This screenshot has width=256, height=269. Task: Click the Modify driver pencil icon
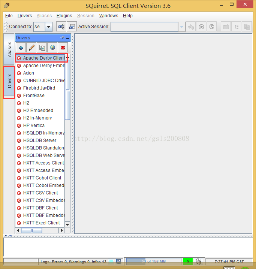[31, 48]
